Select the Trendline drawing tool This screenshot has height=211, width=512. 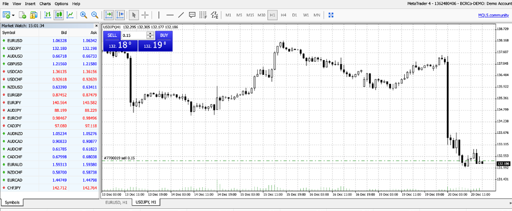tap(181, 15)
